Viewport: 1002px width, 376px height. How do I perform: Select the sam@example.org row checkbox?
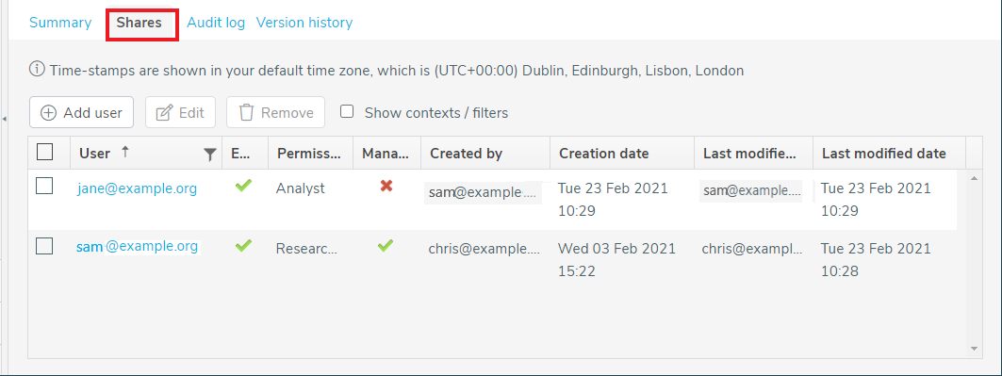(44, 246)
